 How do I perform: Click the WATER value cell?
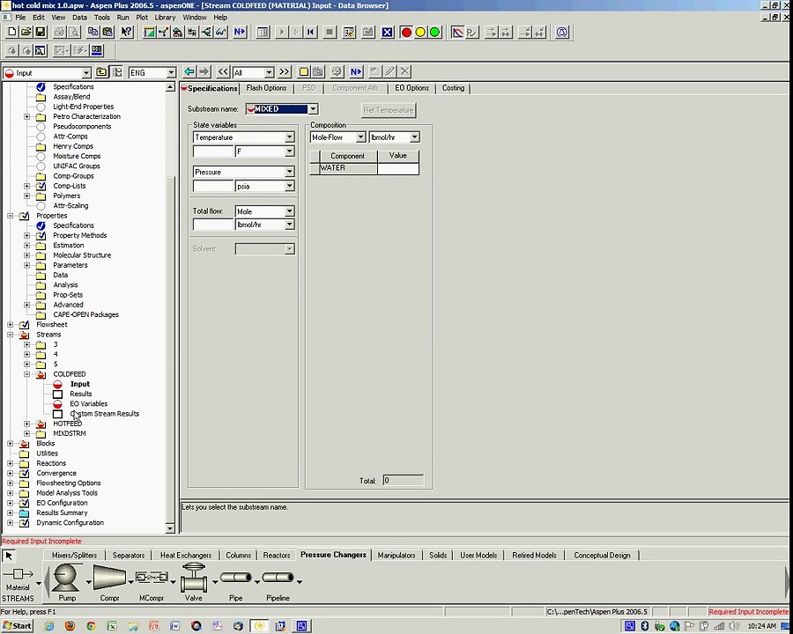point(398,168)
